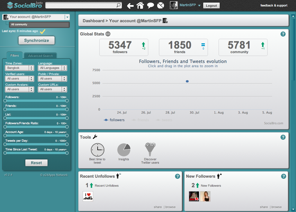The height and width of the screenshot is (212, 296).
Task: Open the Verified users dropdown
Action: click(19, 79)
